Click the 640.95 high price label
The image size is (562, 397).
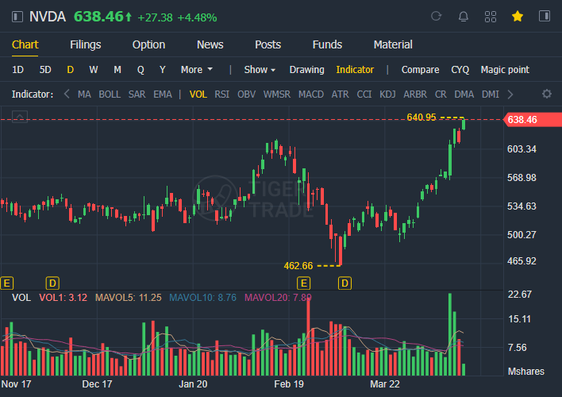point(421,118)
